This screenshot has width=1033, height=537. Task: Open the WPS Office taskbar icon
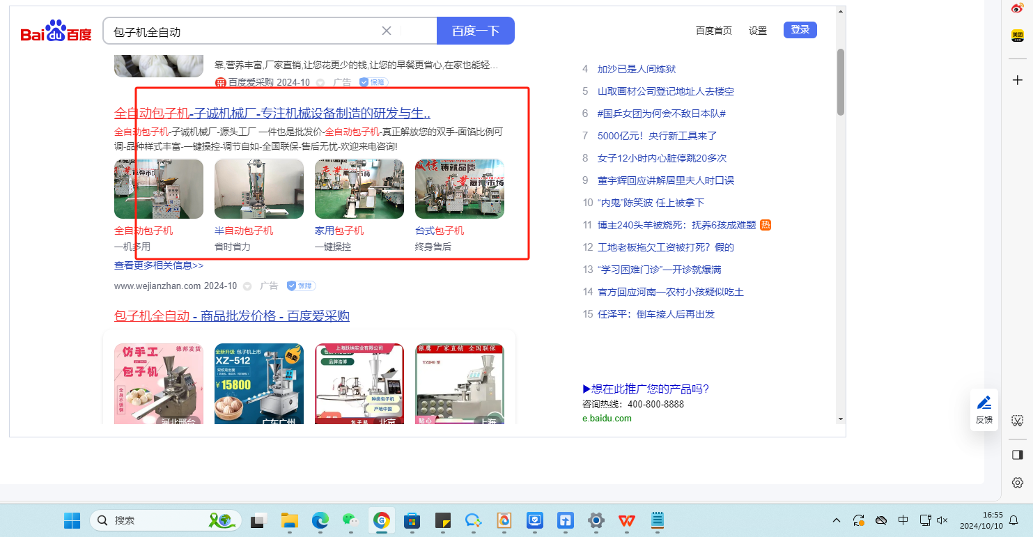(x=627, y=520)
